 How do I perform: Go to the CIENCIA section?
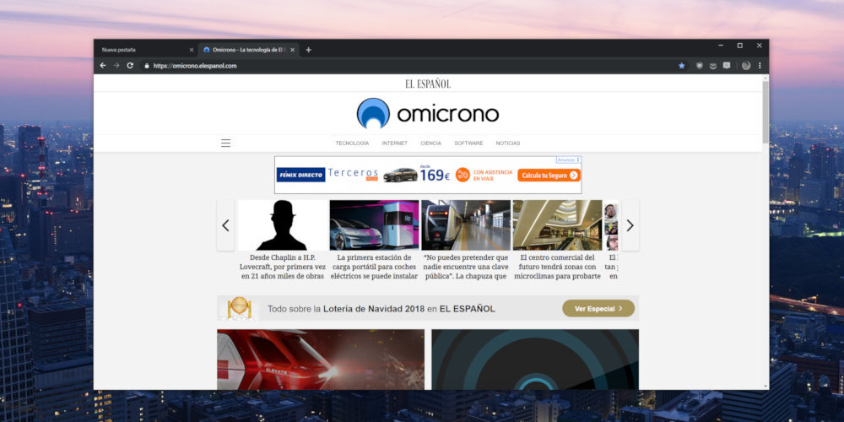click(x=430, y=143)
